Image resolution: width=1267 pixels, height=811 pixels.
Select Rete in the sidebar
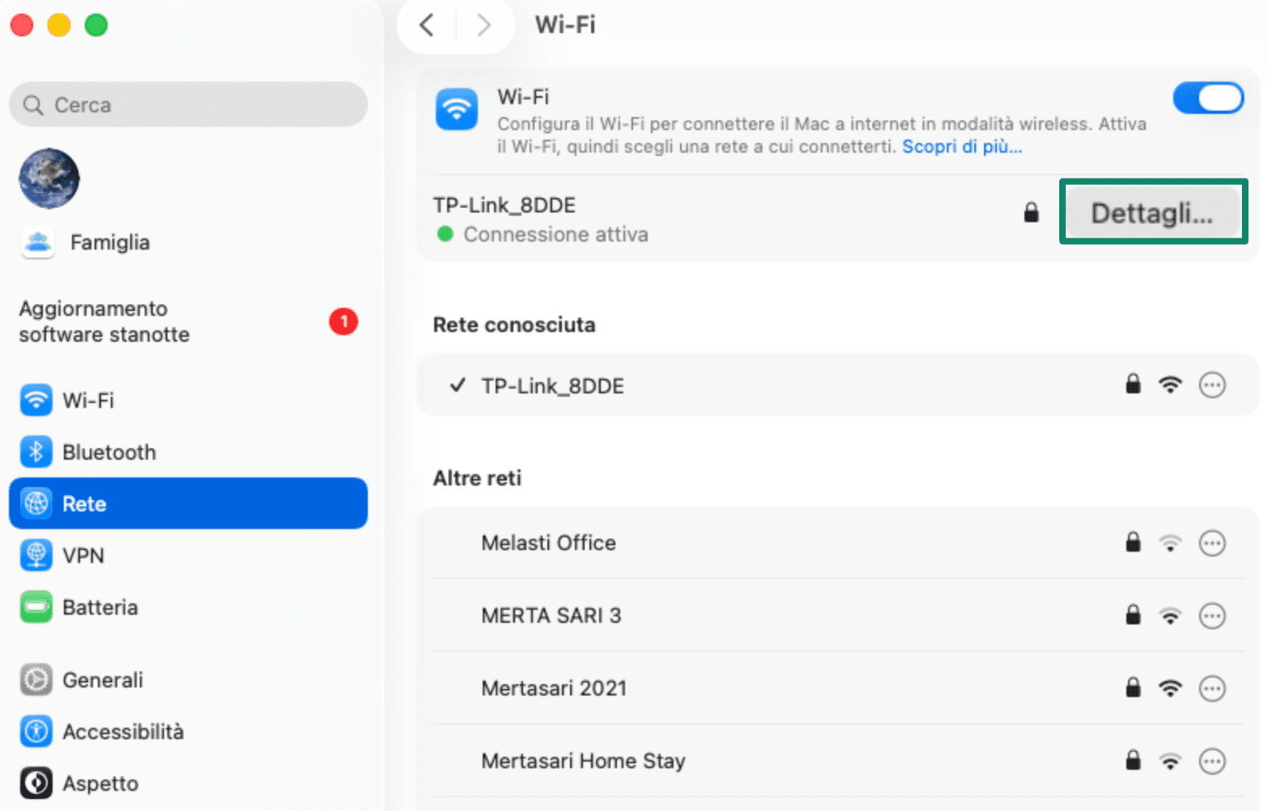[x=84, y=503]
